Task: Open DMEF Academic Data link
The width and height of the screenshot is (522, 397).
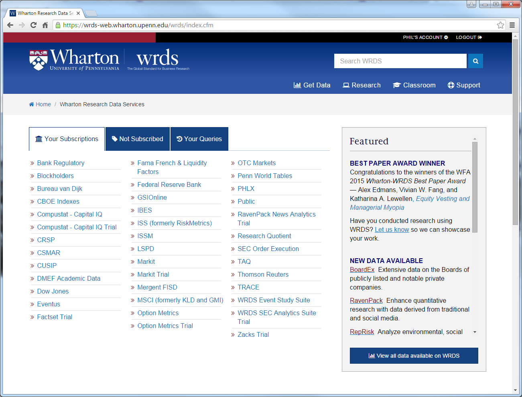Action: (x=69, y=278)
